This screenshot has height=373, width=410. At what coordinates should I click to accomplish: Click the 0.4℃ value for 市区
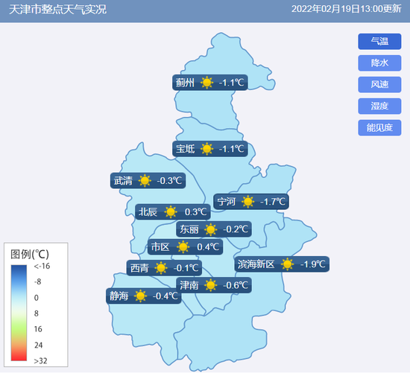(x=208, y=247)
